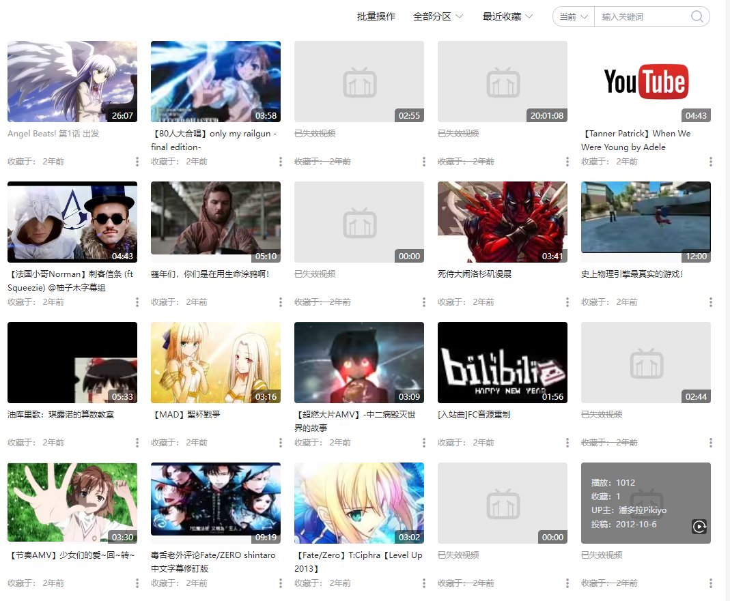Image resolution: width=730 pixels, height=601 pixels.
Task: Click watch-later icon on hovered 潘多拉Pikiyo card
Action: pos(699,527)
